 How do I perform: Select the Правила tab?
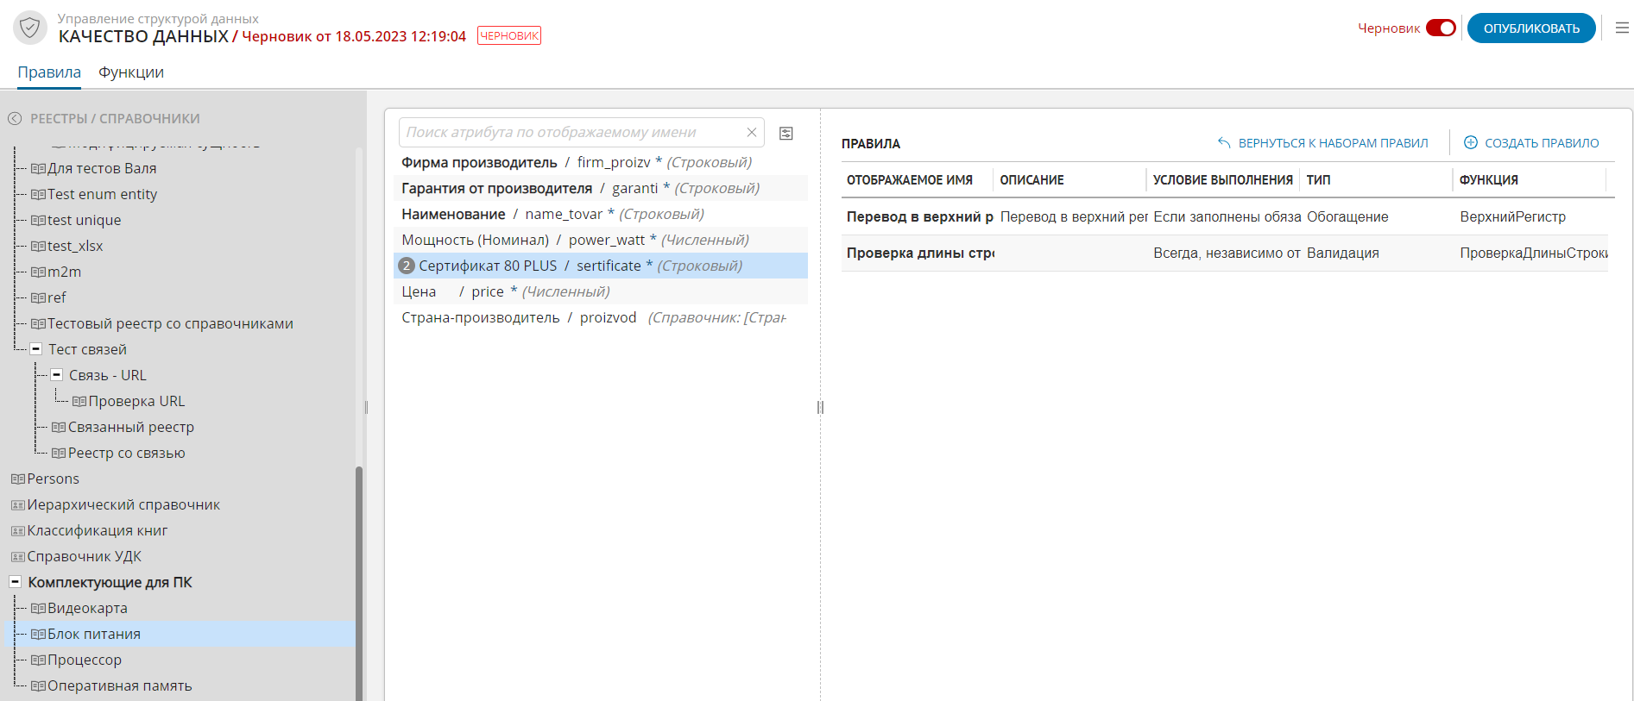pos(49,72)
